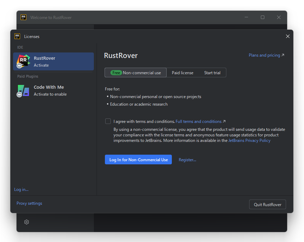Check the agree with terms and conditions box
The image size is (304, 242).
pos(108,121)
